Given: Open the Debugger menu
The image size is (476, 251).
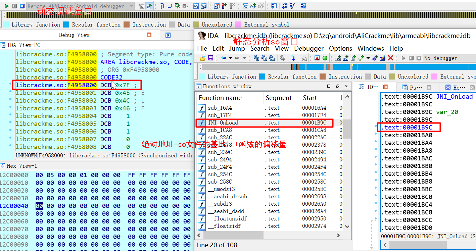Looking at the screenshot, I should click(x=309, y=49).
